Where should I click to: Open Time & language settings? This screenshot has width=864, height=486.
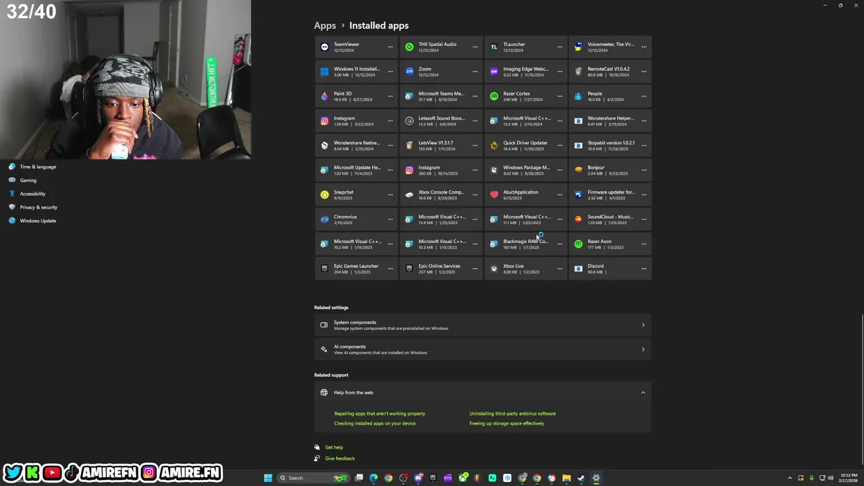[x=38, y=167]
